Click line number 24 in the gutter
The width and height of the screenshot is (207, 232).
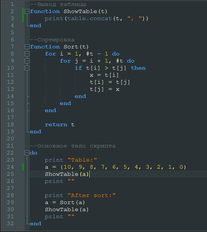click(x=10, y=167)
